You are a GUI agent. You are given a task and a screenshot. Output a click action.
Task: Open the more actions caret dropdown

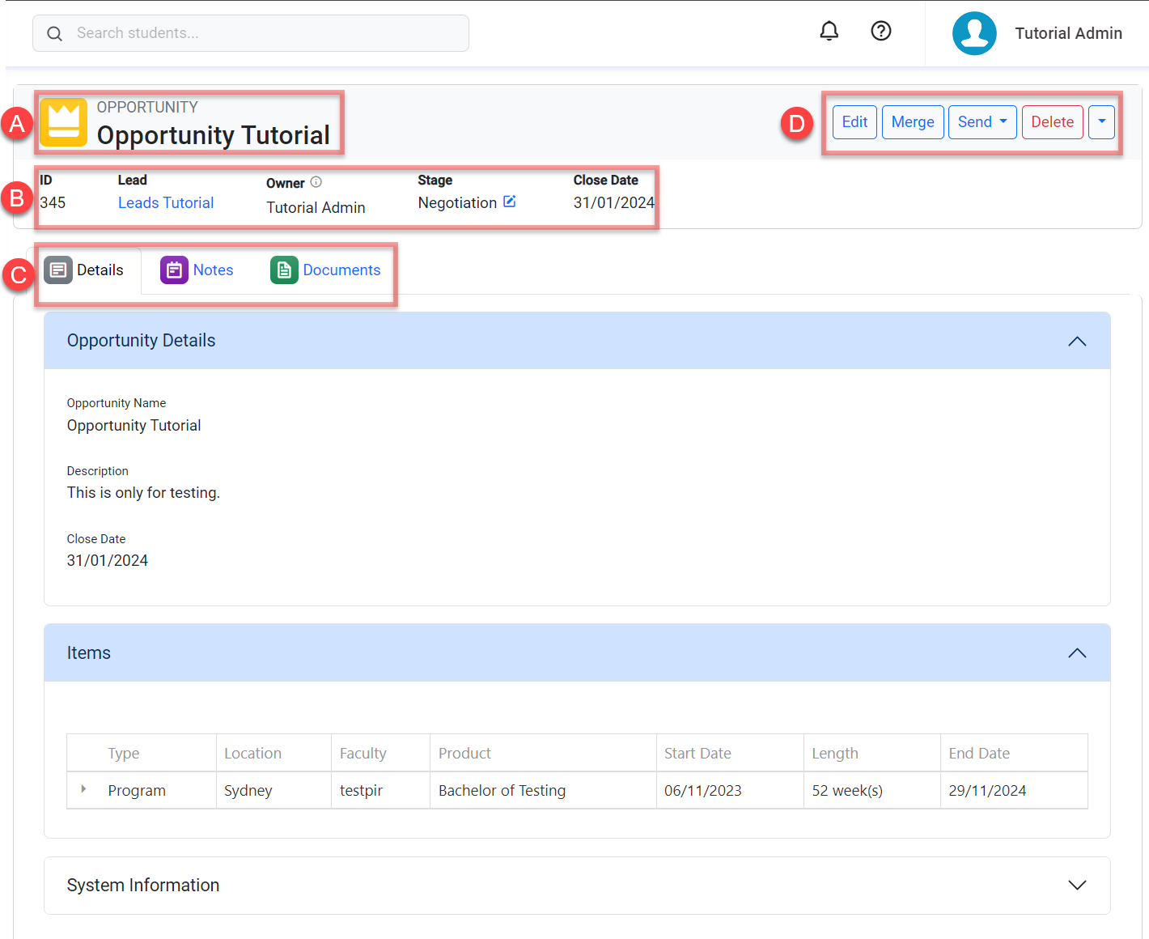[x=1101, y=122]
